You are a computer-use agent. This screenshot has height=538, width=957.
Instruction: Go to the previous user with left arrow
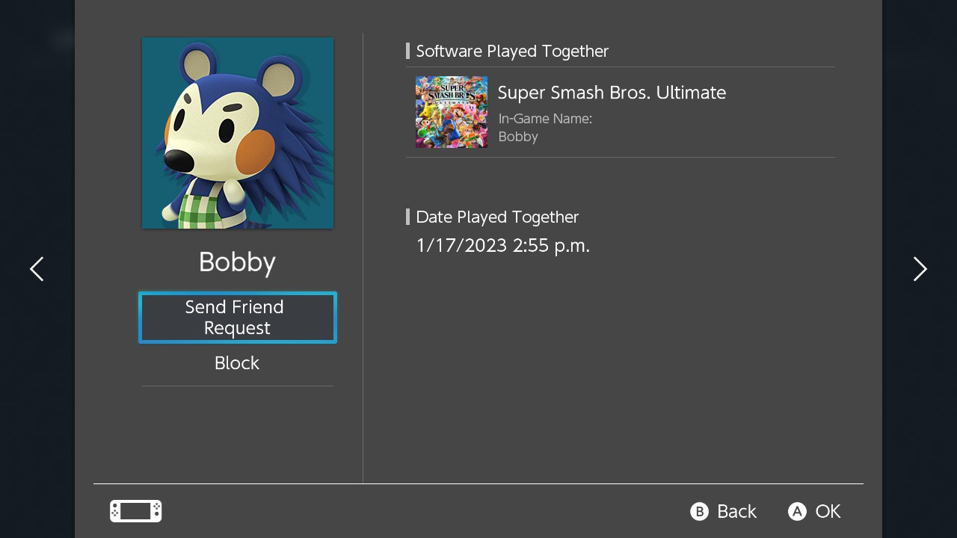[37, 269]
